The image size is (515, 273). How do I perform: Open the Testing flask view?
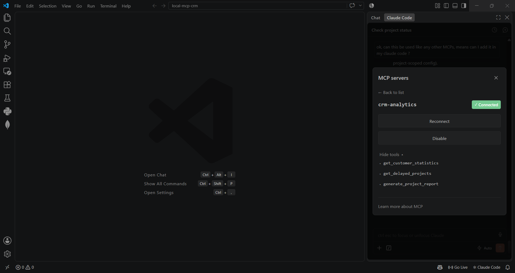(7, 98)
